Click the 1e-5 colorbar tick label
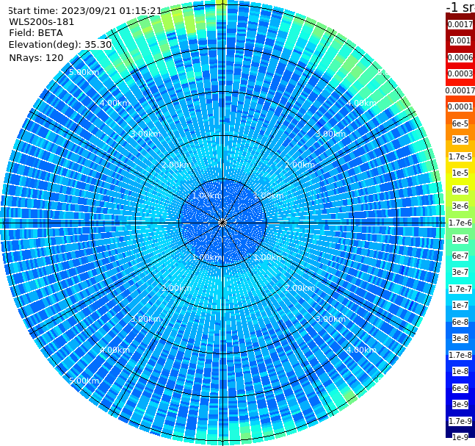Viewport: 475px width, 446px height. (460, 173)
